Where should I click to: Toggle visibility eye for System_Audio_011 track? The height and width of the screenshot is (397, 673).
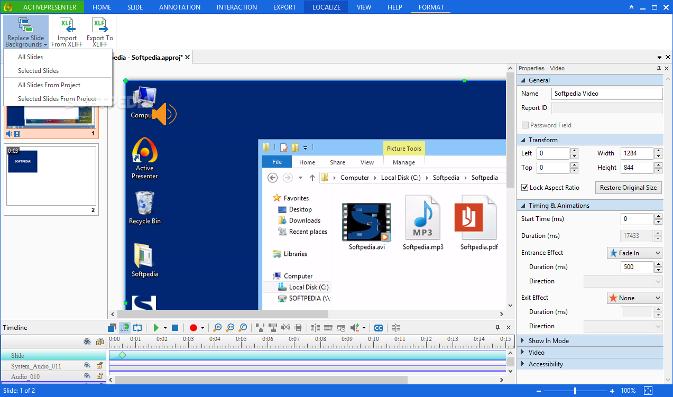(x=87, y=365)
